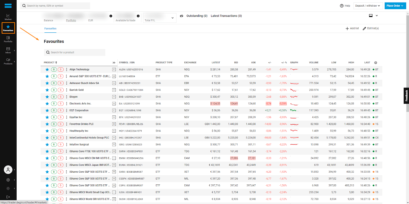
Task: Toggle favourite star for Fevertree Drinks PLC
Action: [x=47, y=124]
